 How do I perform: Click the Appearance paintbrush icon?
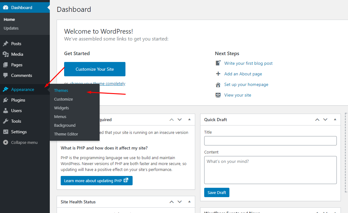pyautogui.click(x=6, y=89)
